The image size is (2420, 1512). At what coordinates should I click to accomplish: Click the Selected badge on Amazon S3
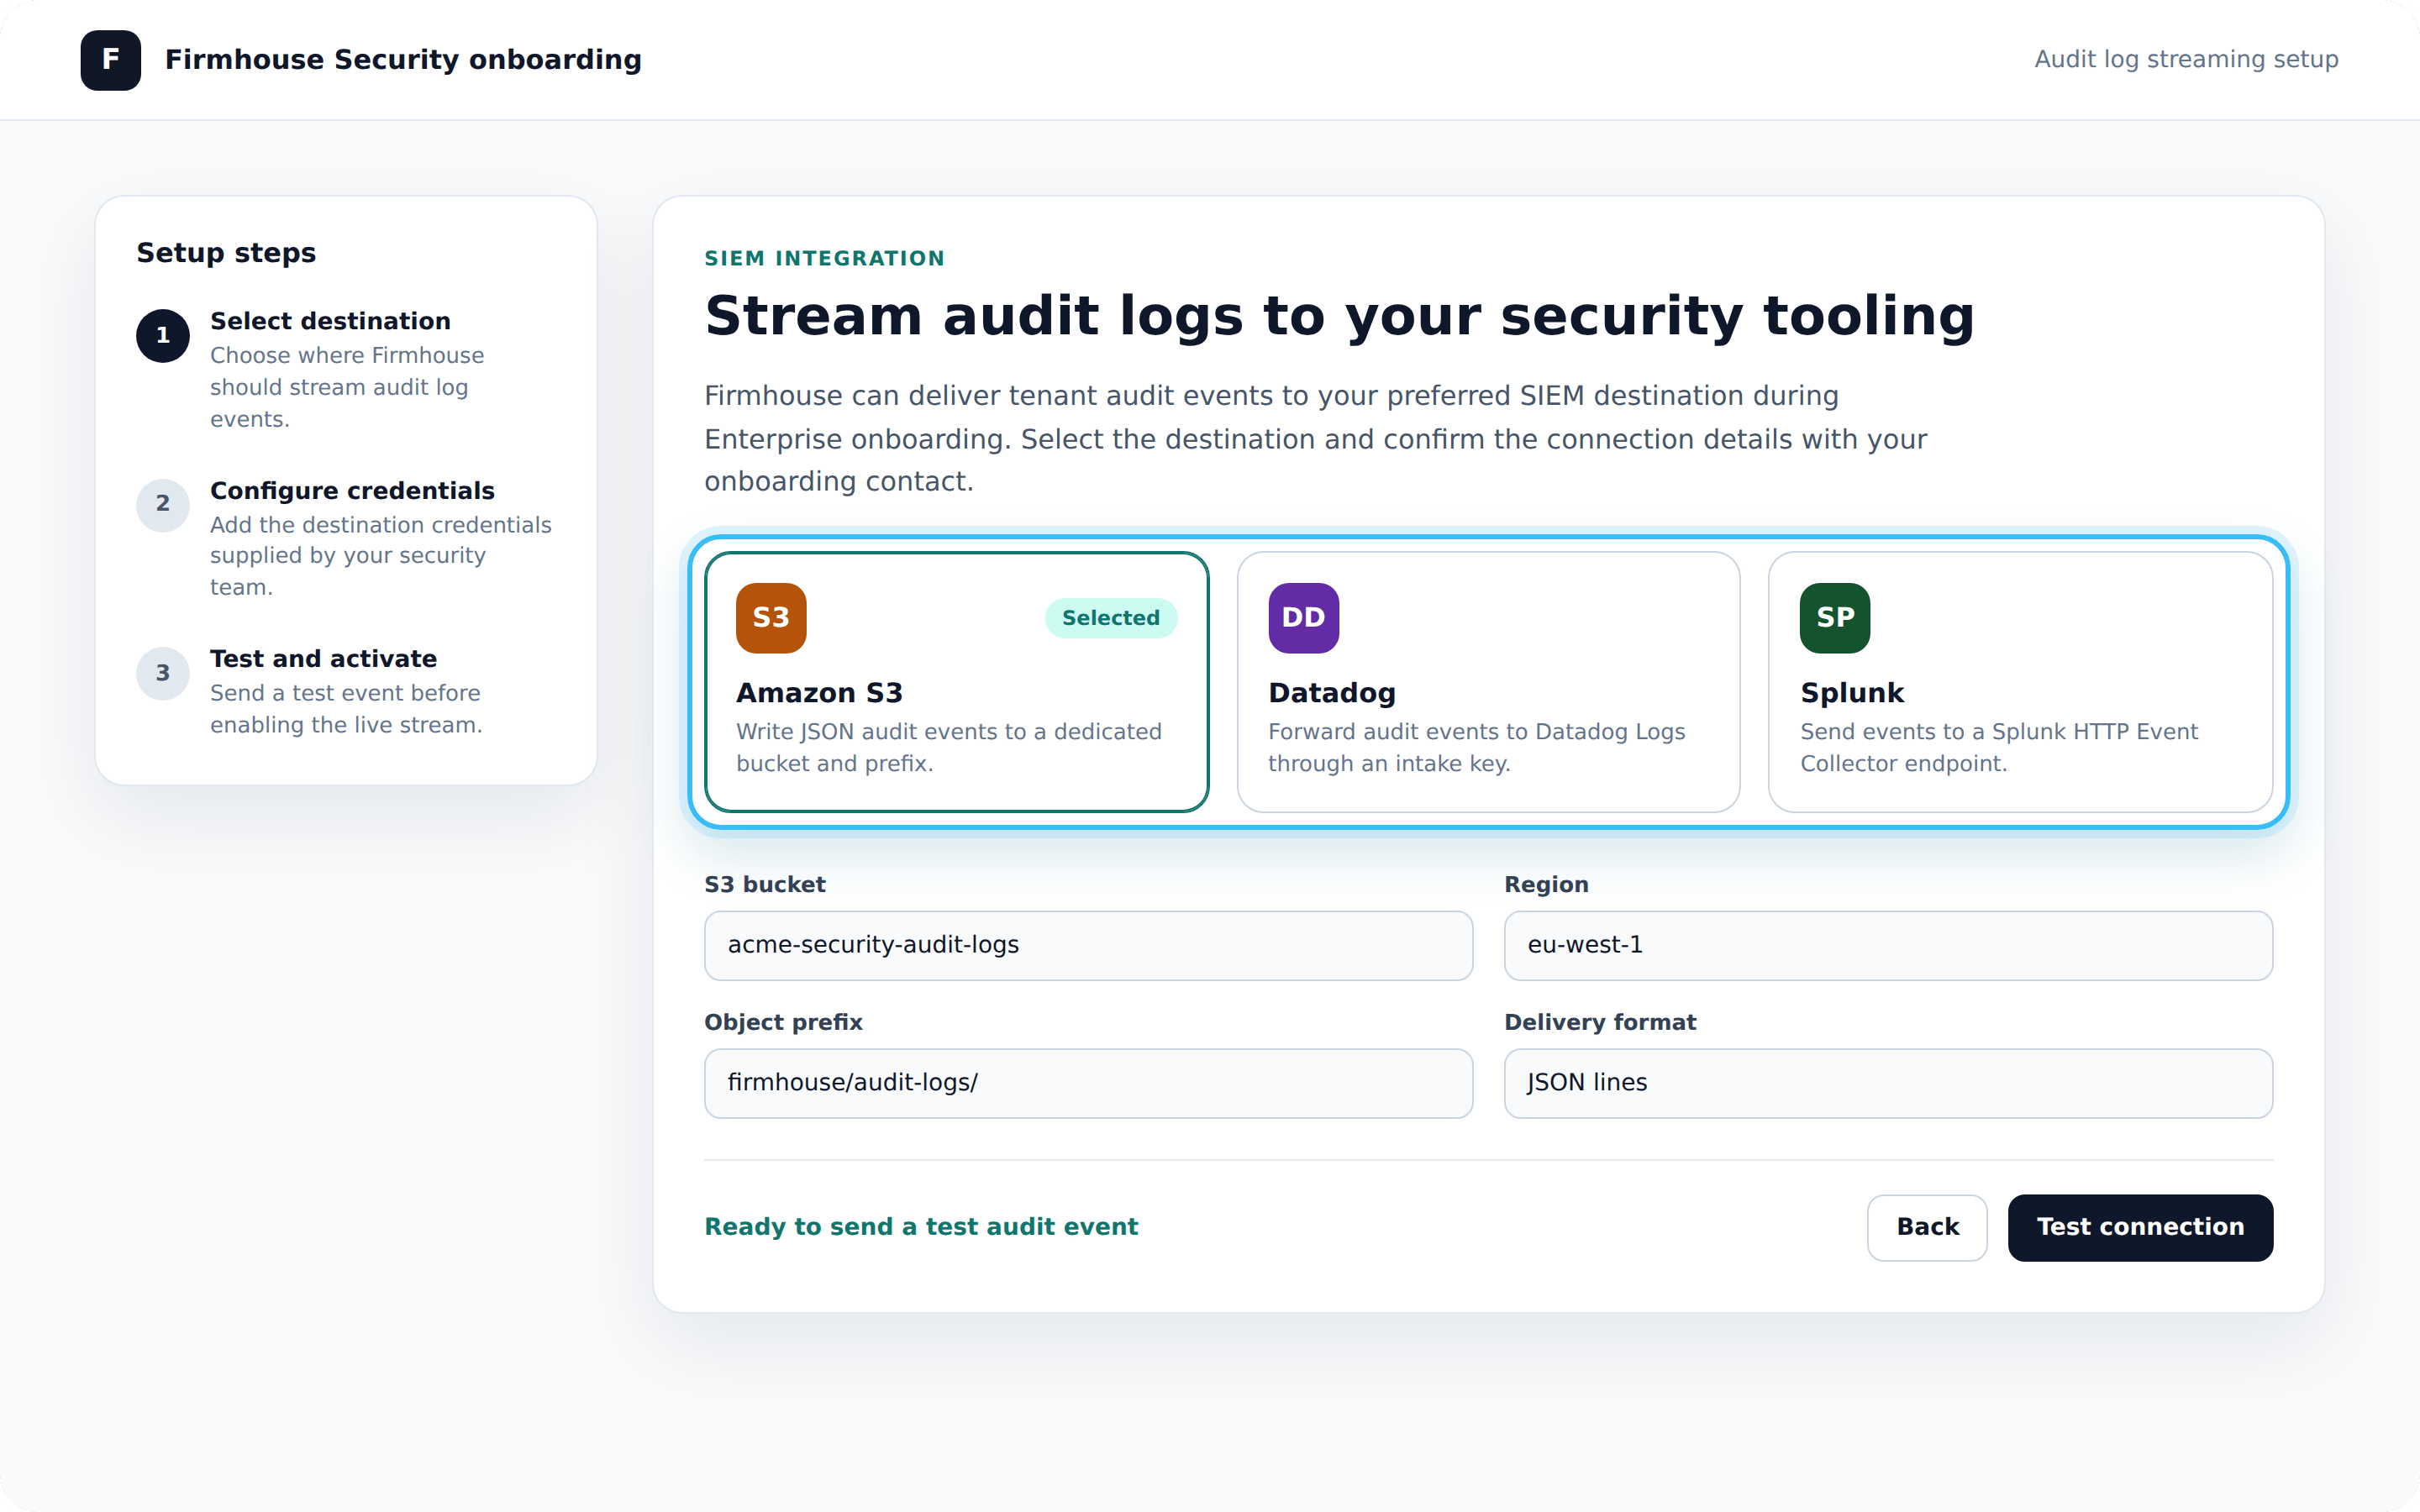pyautogui.click(x=1111, y=618)
